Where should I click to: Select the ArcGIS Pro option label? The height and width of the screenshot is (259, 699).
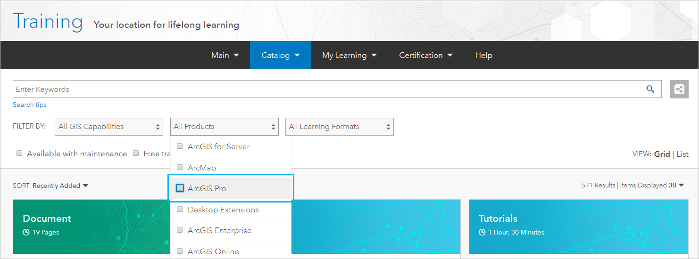pyautogui.click(x=207, y=188)
